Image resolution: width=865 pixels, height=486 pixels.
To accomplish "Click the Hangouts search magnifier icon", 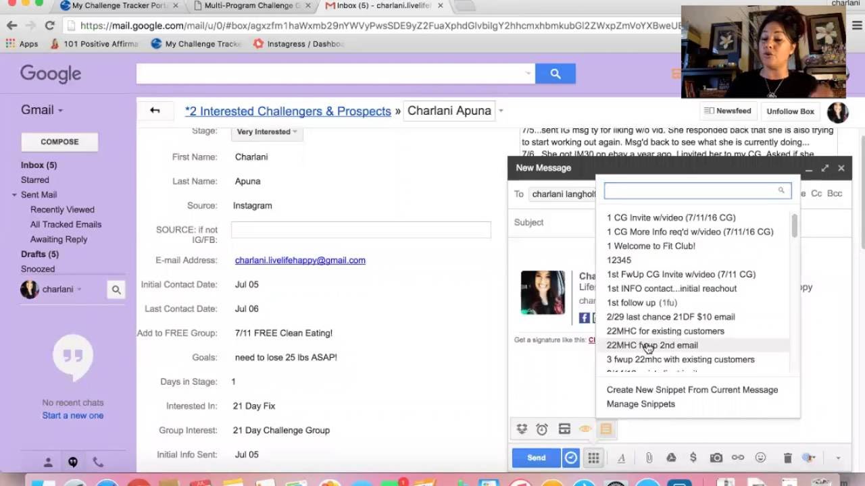I will (116, 290).
